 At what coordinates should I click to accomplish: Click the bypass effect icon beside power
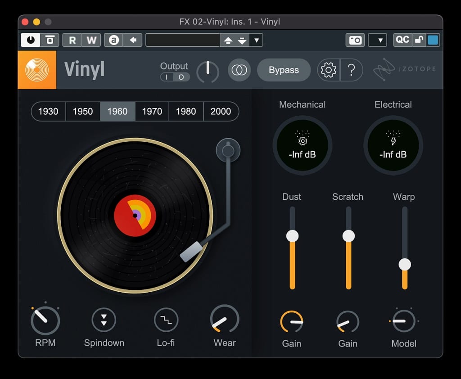pyautogui.click(x=50, y=40)
